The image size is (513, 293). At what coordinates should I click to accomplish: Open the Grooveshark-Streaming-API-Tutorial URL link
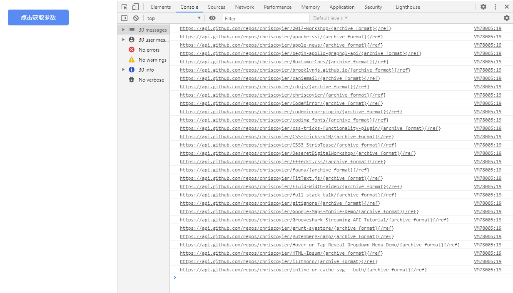coord(314,220)
